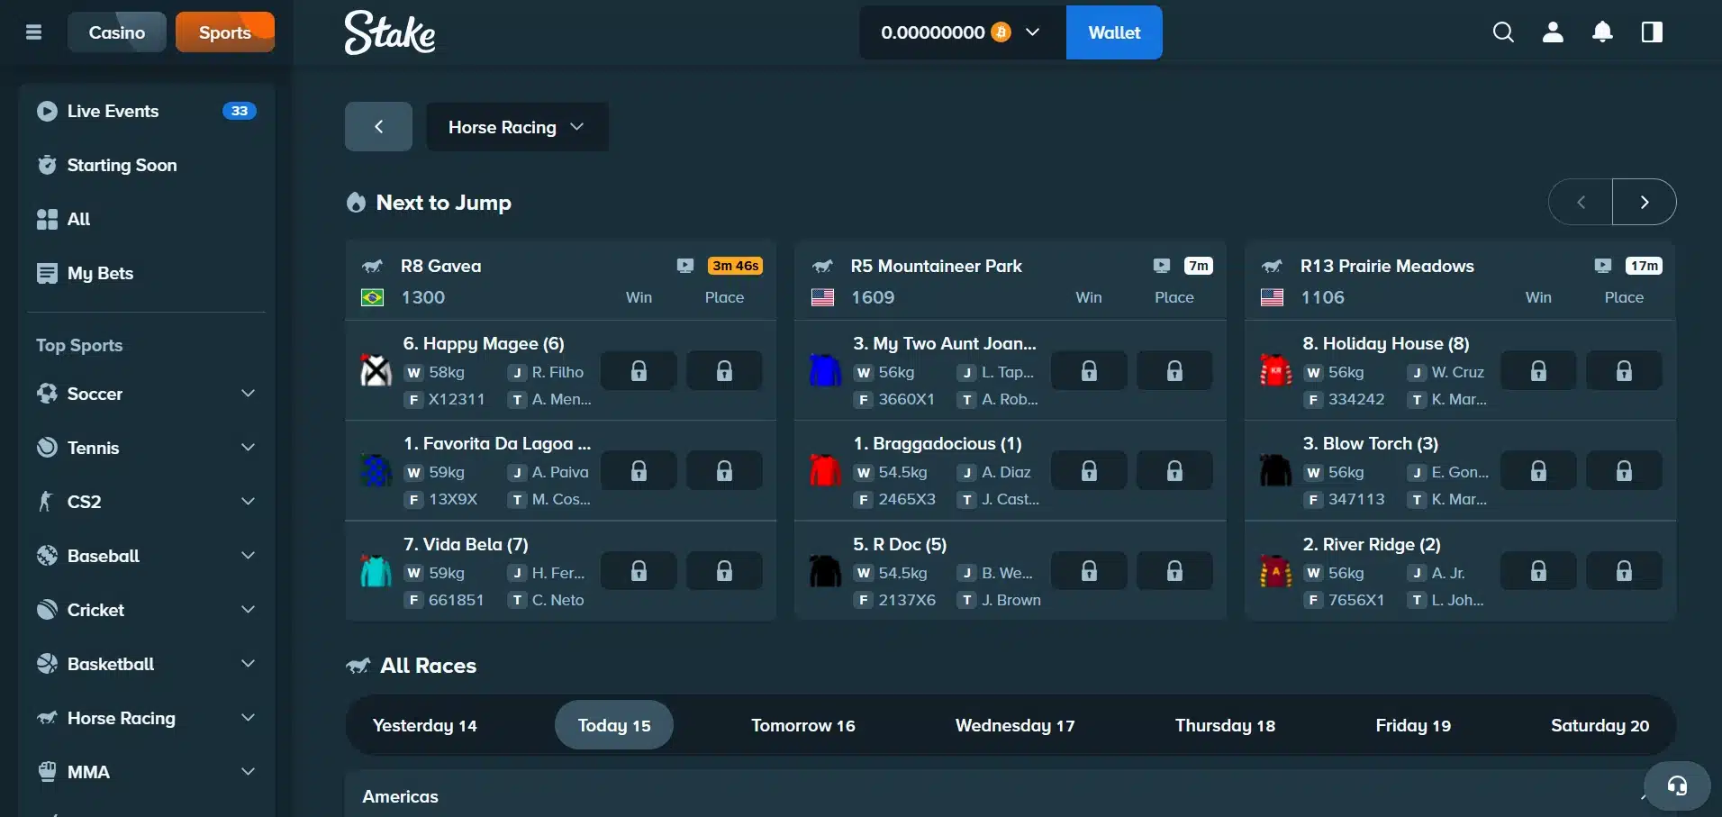Select the Wednesday 17 date tab
Image resolution: width=1722 pixels, height=817 pixels.
tap(1015, 725)
